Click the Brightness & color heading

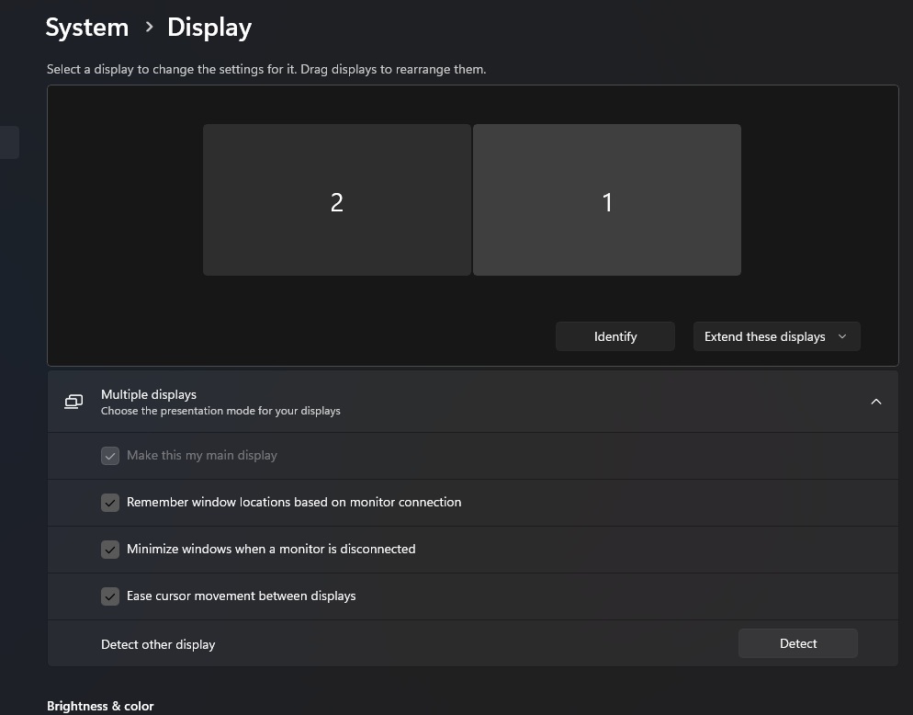pos(100,706)
